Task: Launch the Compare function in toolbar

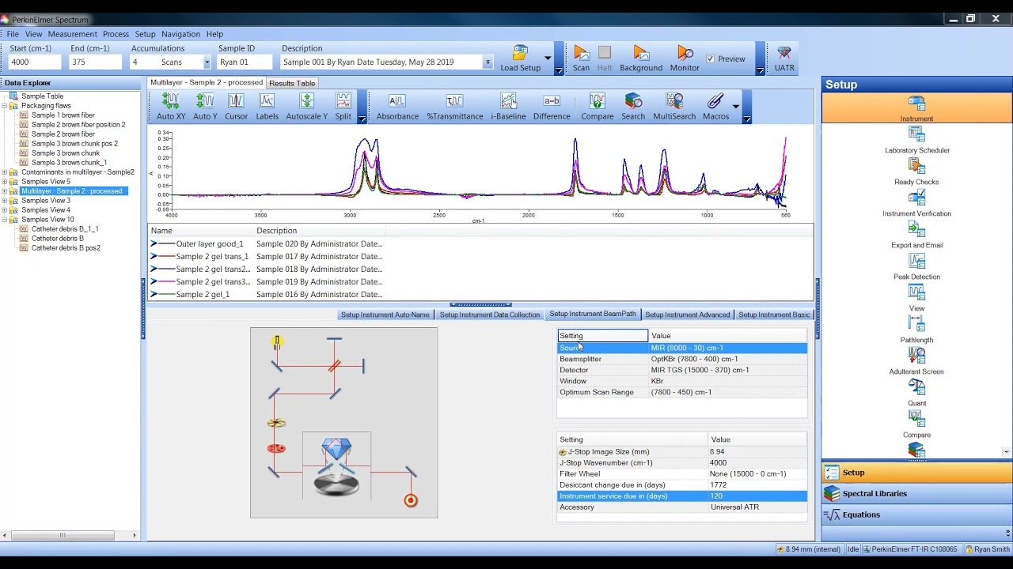Action: [597, 107]
